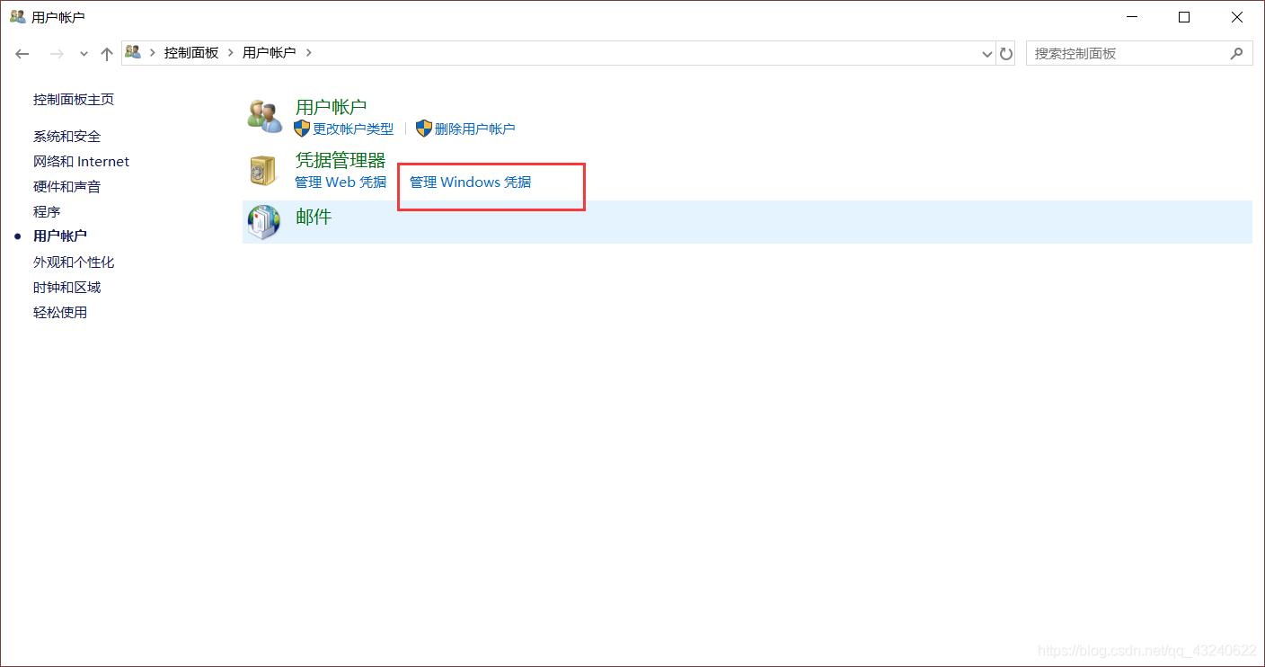The image size is (1265, 667).
Task: Open 网络和 Internet in the sidebar
Action: [x=81, y=161]
